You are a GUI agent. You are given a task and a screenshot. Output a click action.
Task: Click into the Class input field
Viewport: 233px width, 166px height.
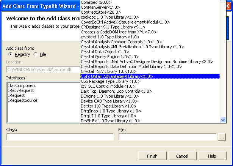[x=60, y=137]
